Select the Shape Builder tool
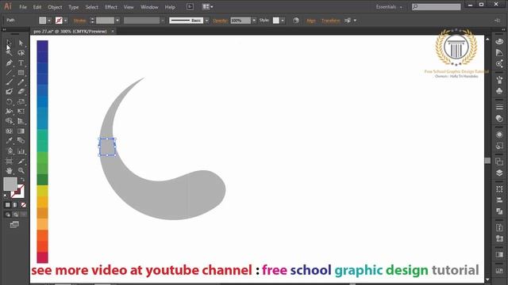 click(9, 121)
